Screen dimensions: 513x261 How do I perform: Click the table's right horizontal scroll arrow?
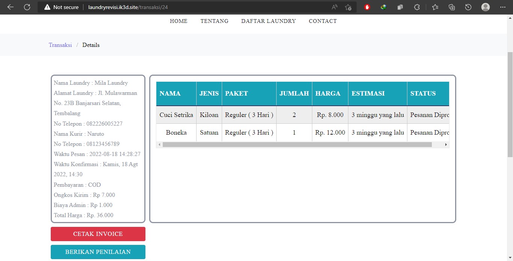[446, 144]
